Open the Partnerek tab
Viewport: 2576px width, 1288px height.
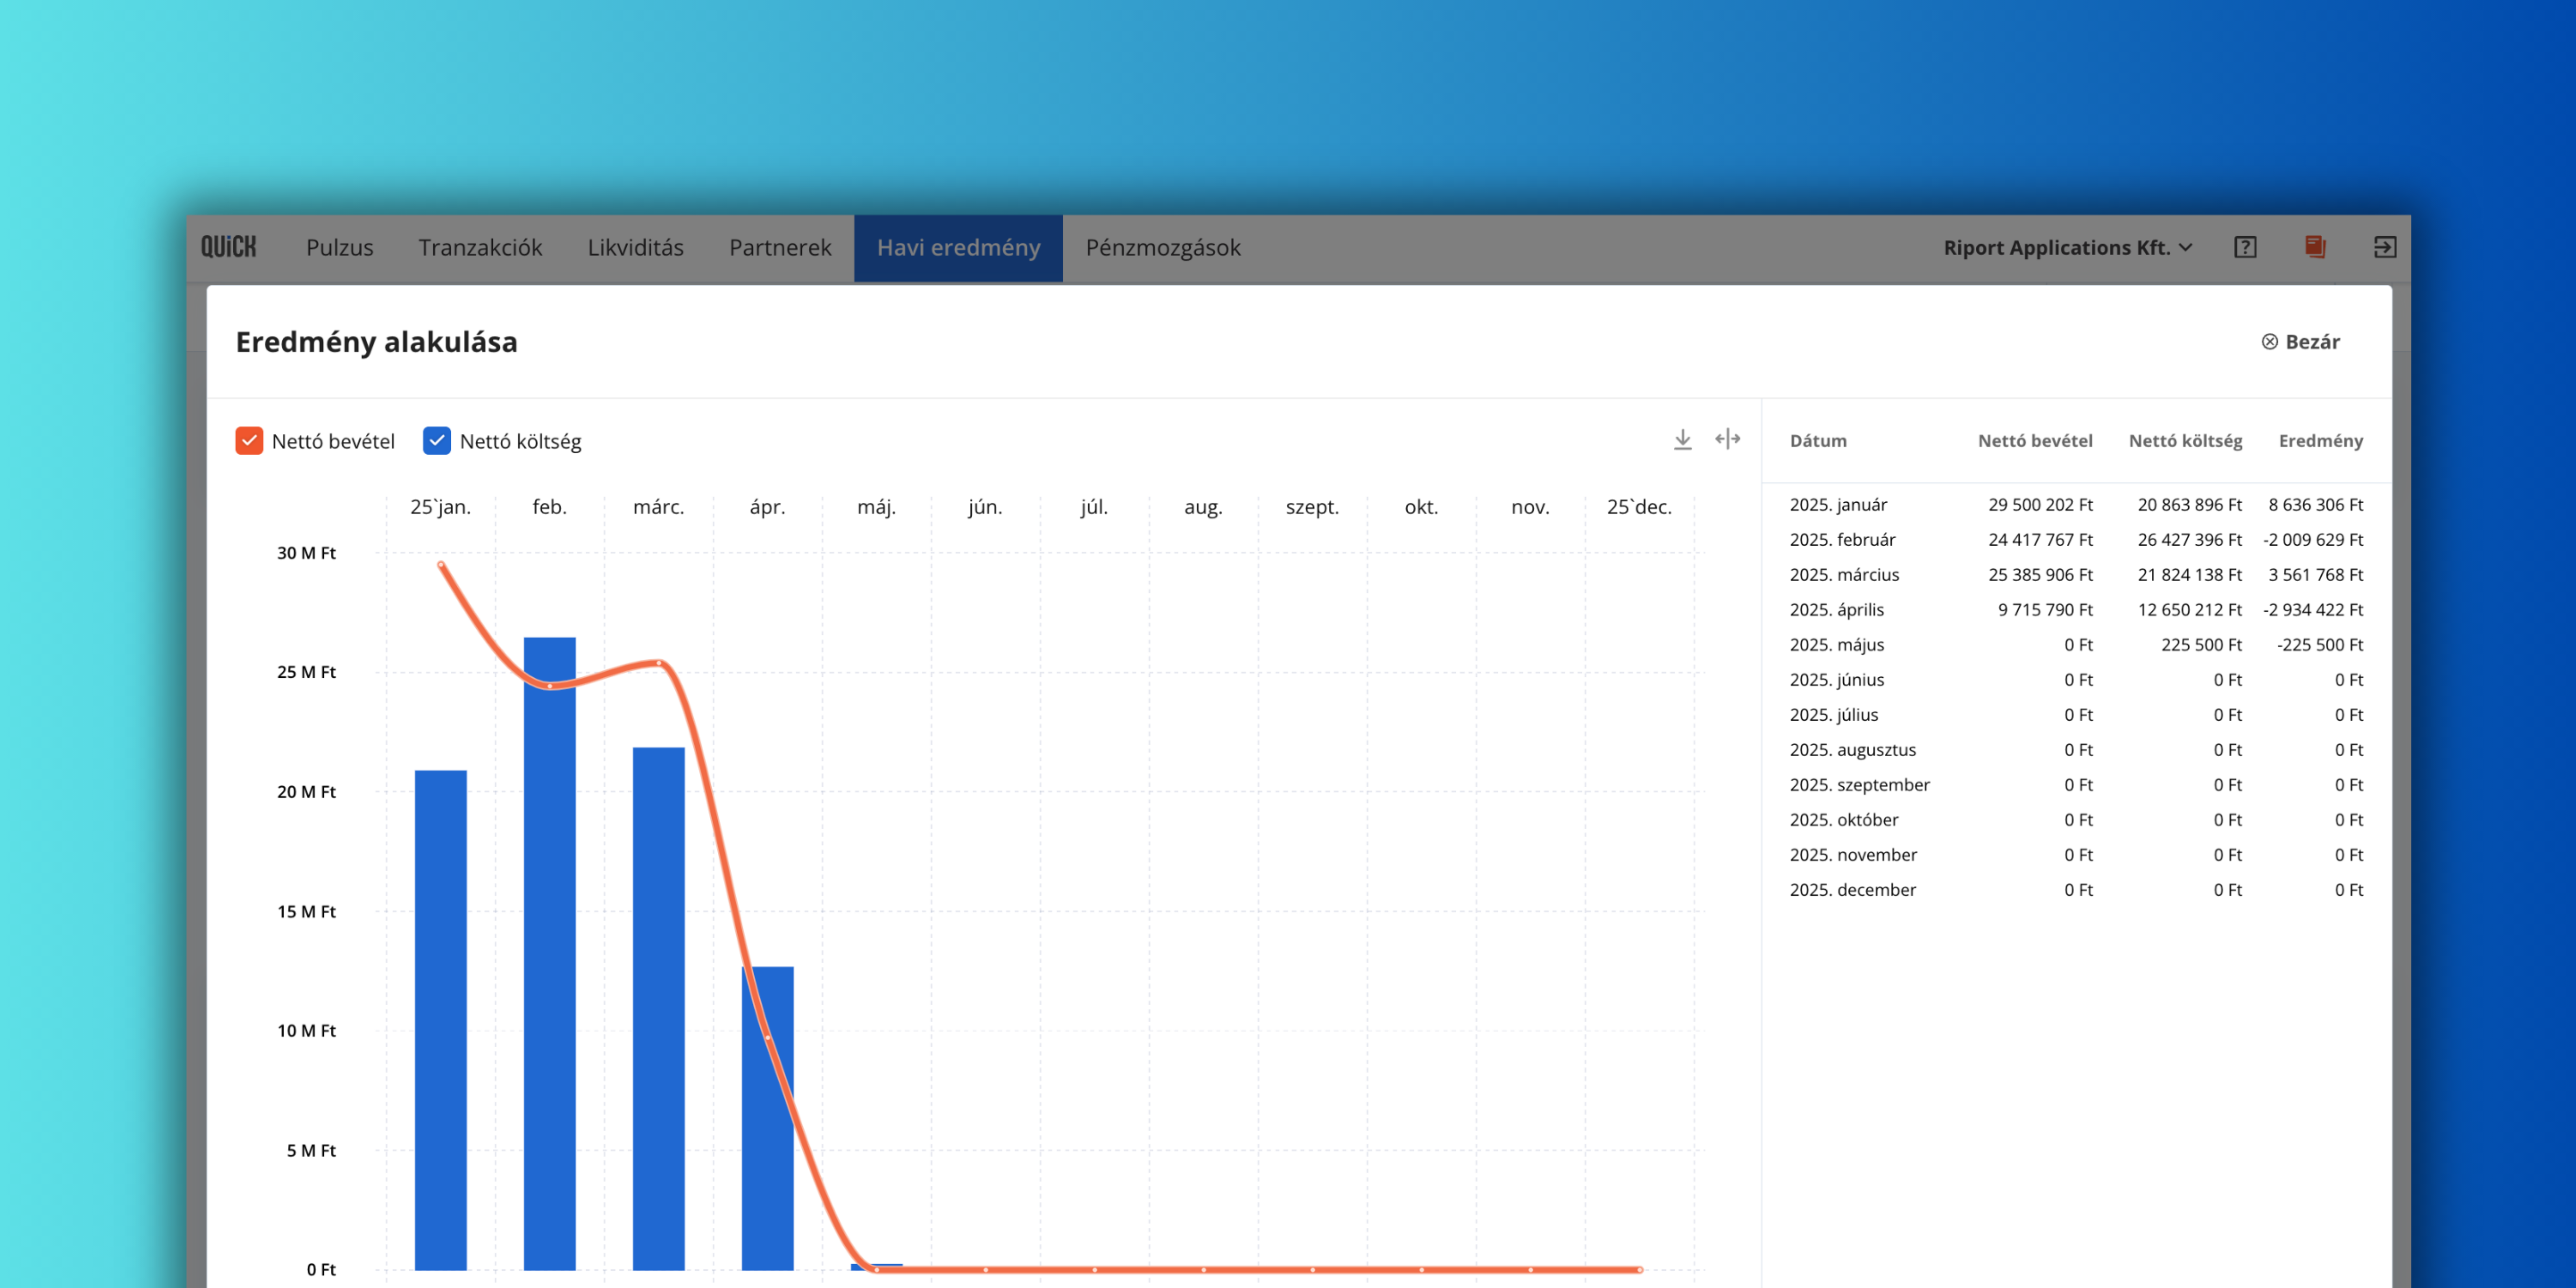(x=780, y=247)
